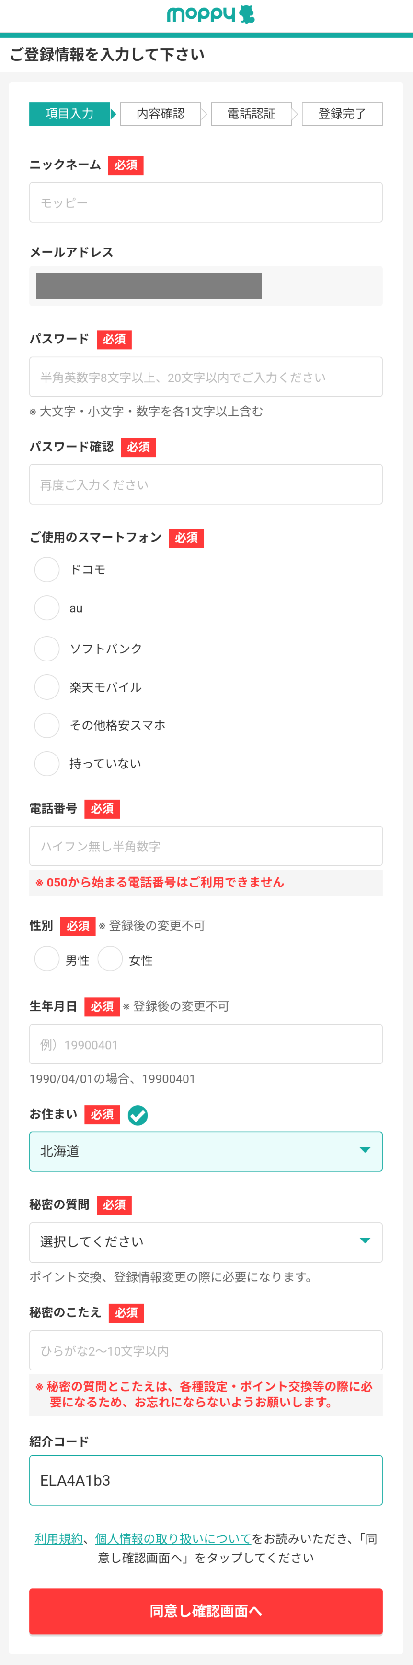Click the 紹介コード field with ELA4A1b3
This screenshot has width=413, height=1665.
coord(206,1480)
